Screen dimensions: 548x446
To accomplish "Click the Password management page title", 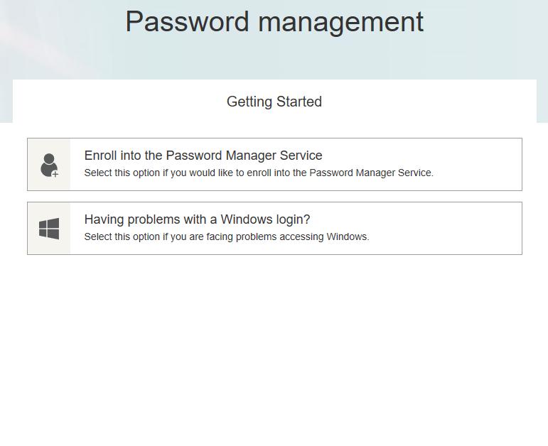I will pyautogui.click(x=274, y=22).
